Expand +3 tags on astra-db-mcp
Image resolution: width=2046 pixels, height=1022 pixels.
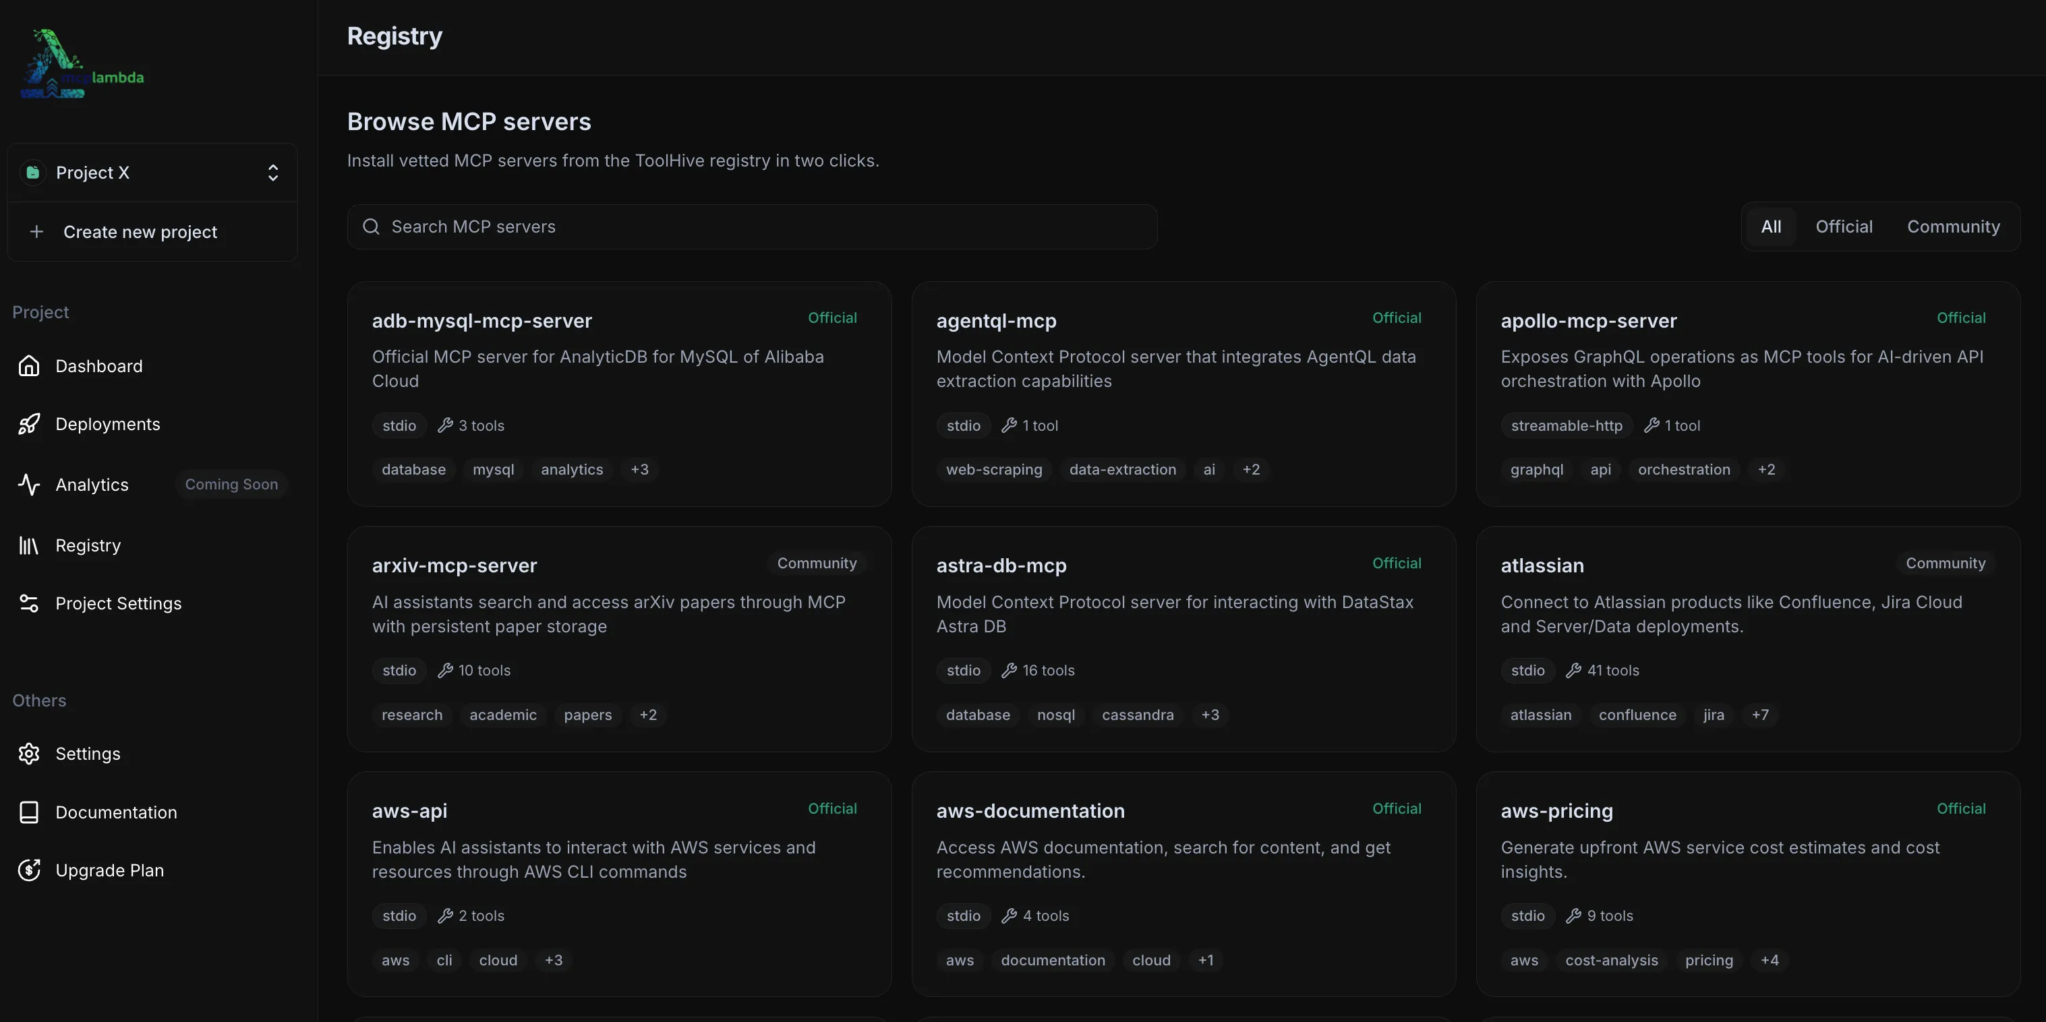tap(1210, 715)
